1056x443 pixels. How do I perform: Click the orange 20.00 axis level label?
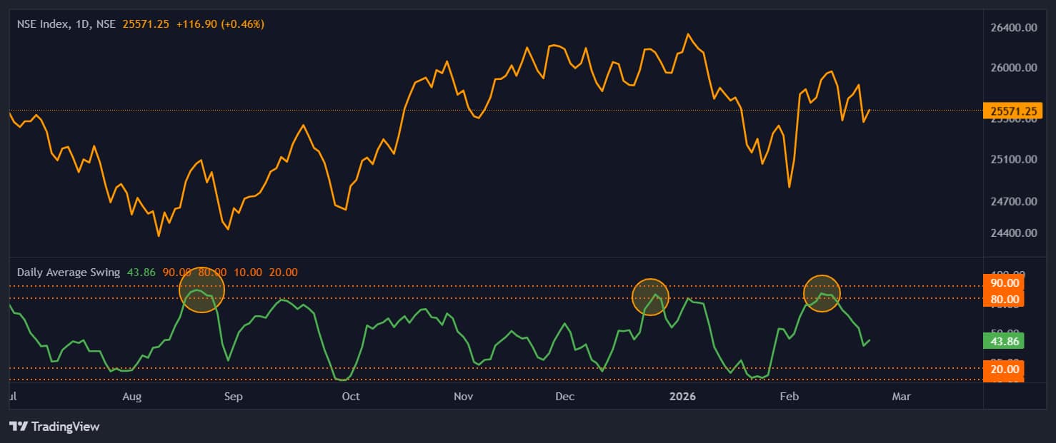1005,369
